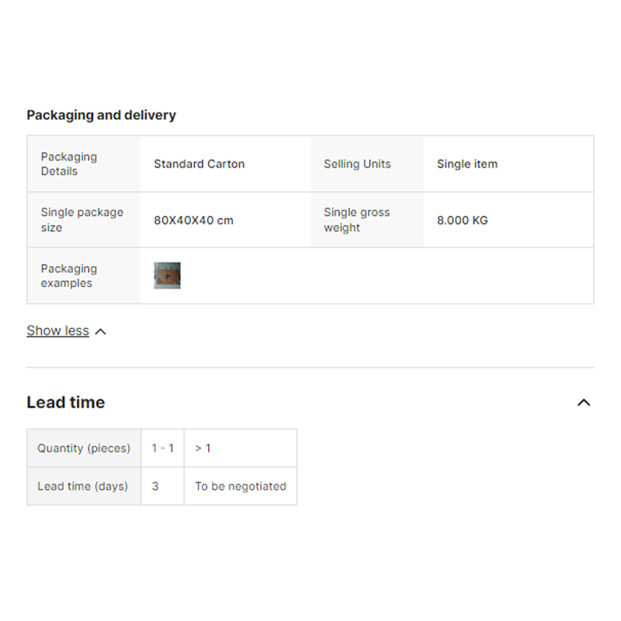Viewport: 621px width, 621px height.
Task: Click the Selling Units label cell
Action: point(357,164)
